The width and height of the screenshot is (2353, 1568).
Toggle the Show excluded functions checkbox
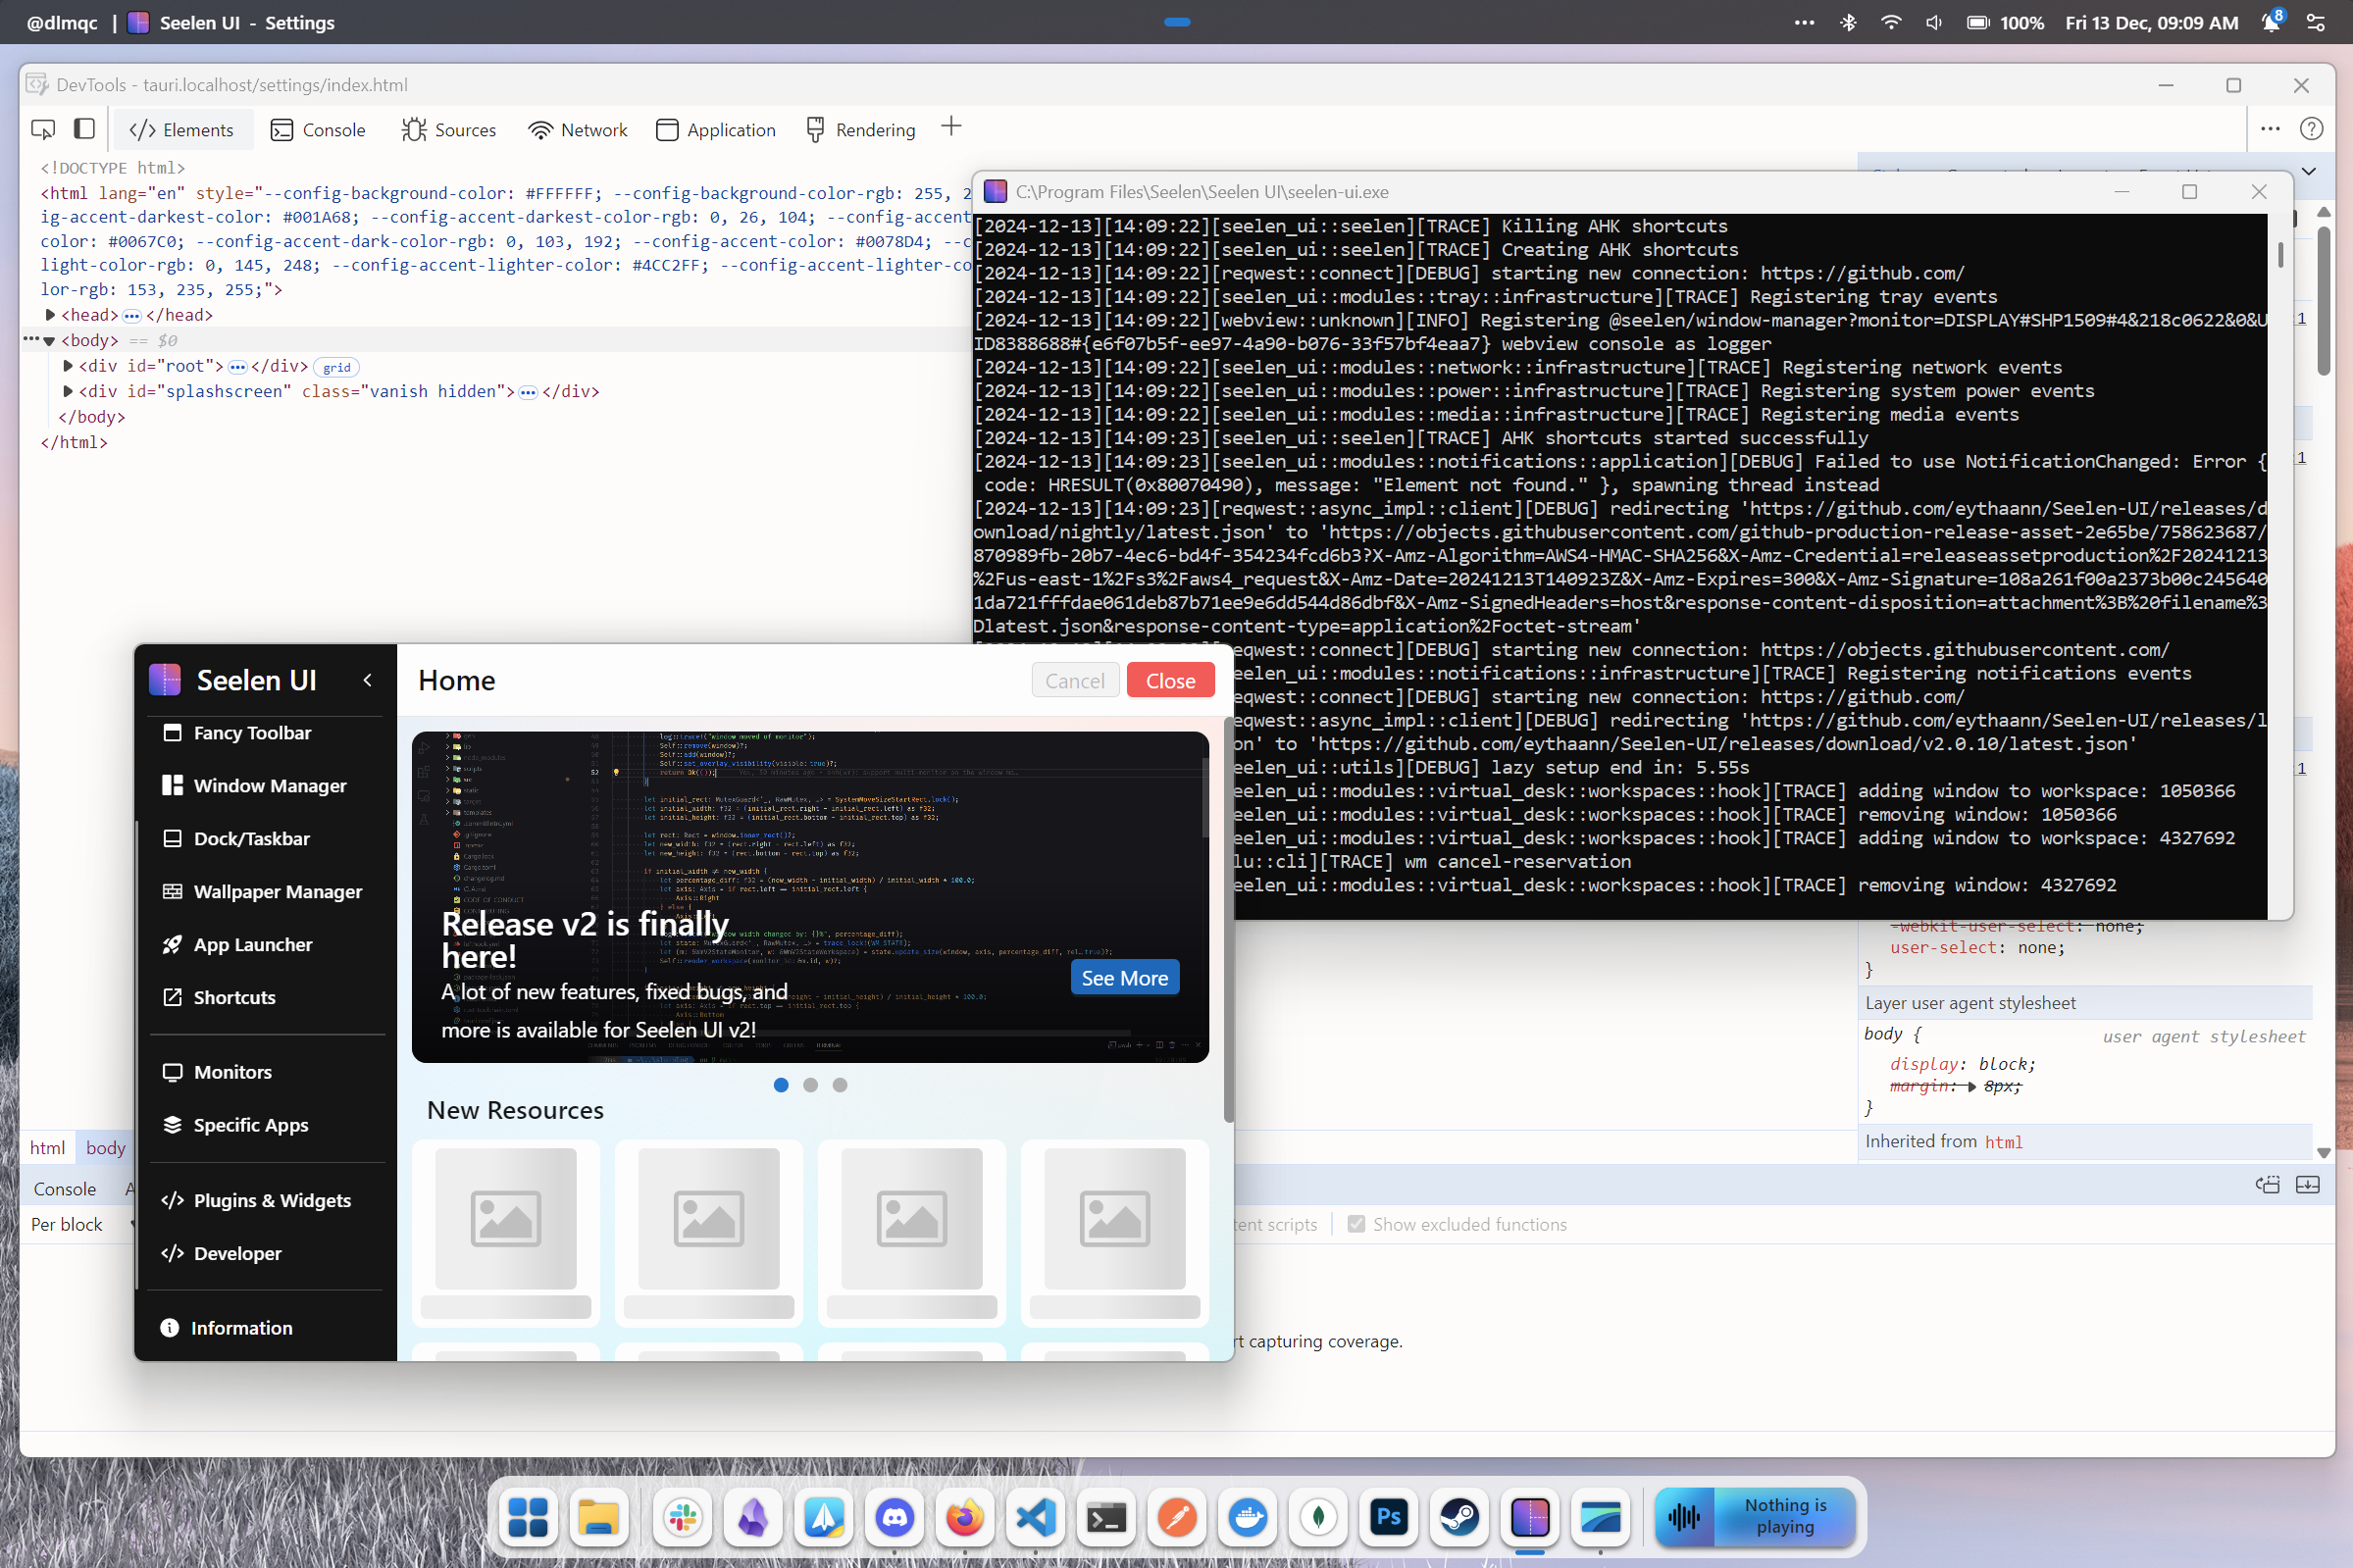click(1356, 1224)
